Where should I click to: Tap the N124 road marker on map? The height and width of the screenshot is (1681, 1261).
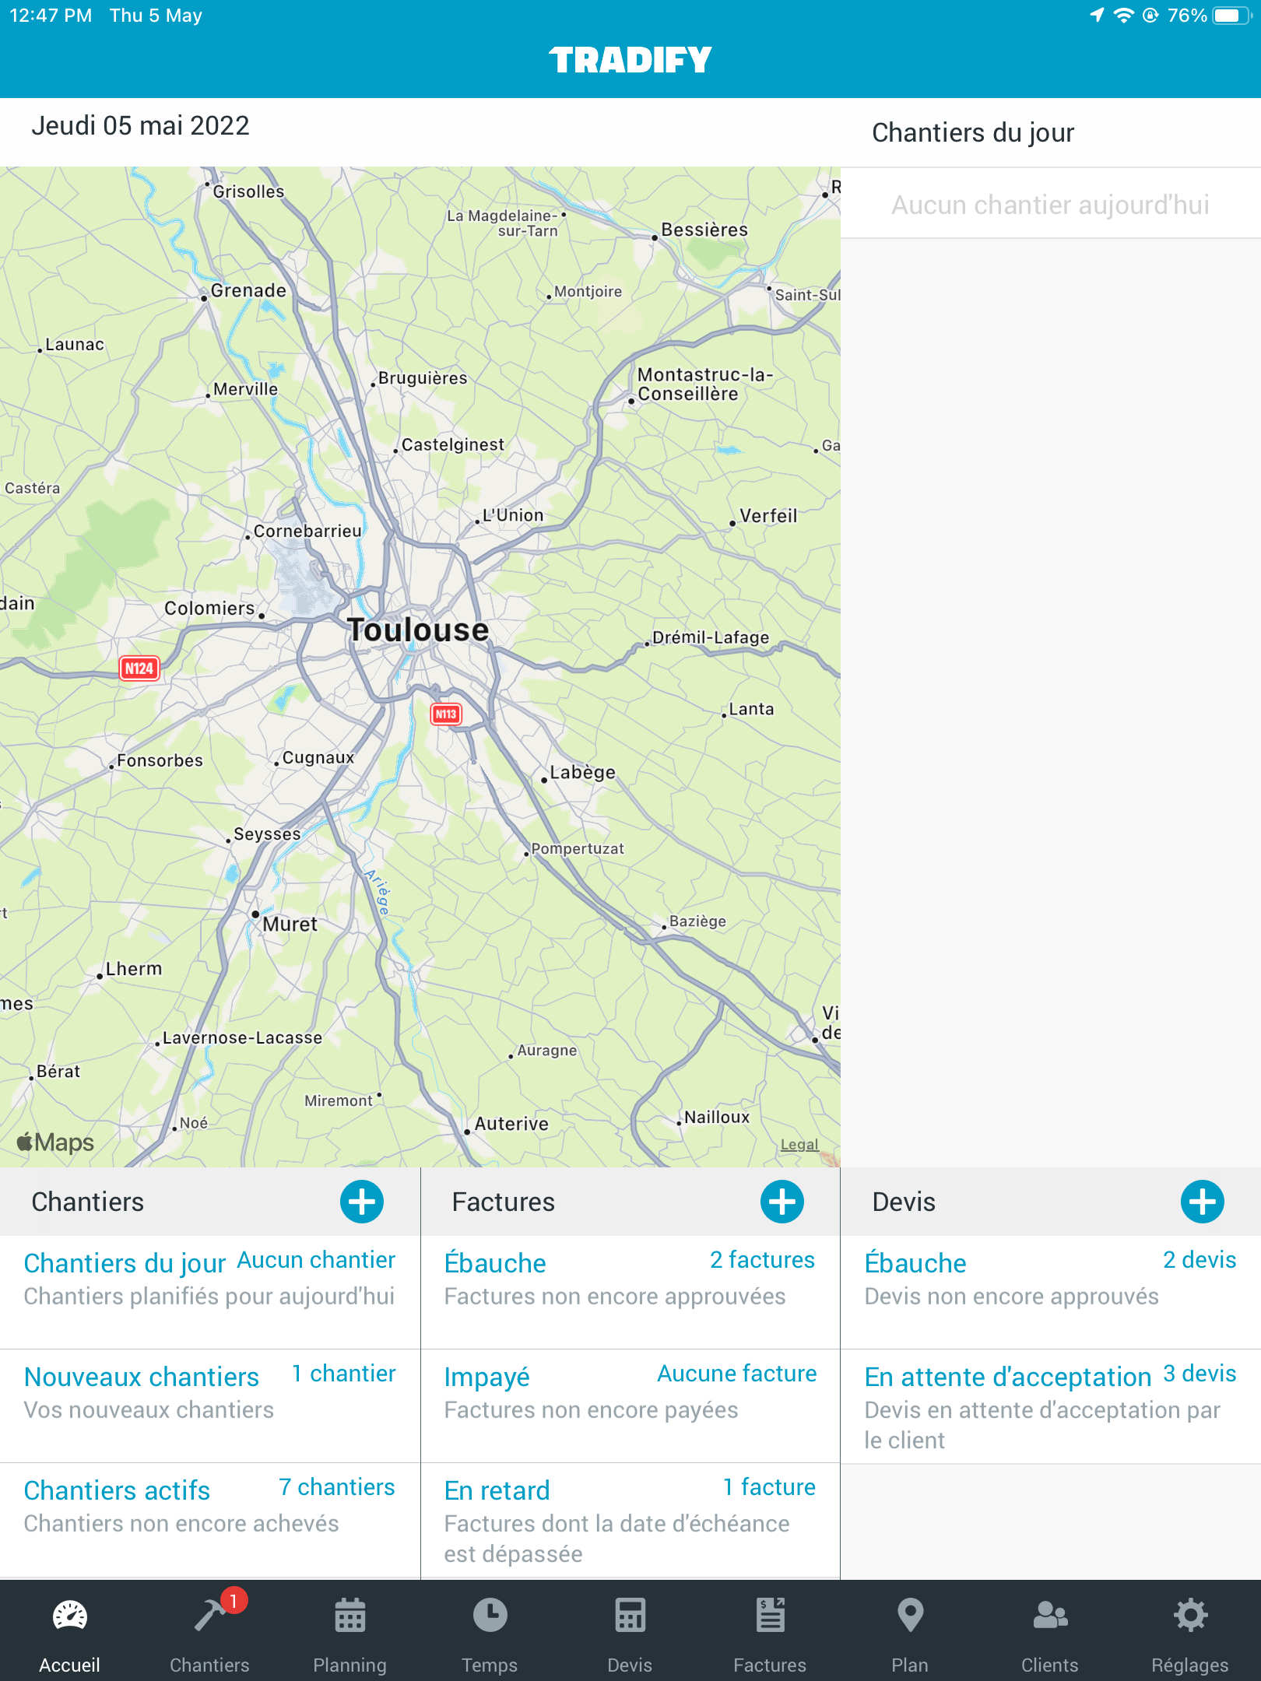[139, 669]
